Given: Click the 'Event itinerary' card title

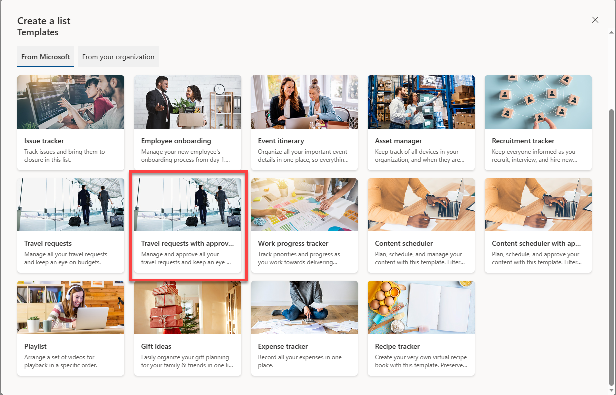Looking at the screenshot, I should (281, 141).
